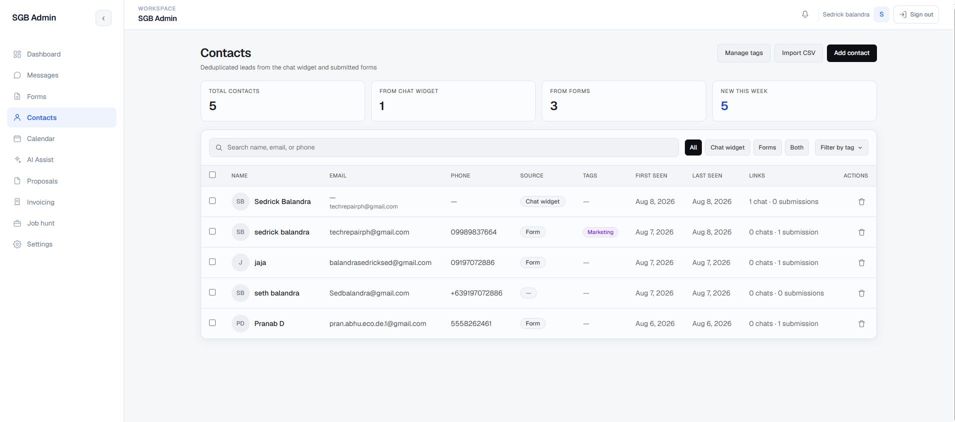Select the Pranab D row checkbox
Image resolution: width=955 pixels, height=422 pixels.
click(212, 322)
